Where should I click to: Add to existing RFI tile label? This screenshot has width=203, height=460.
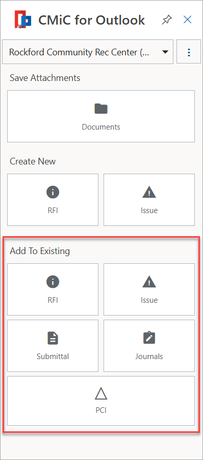53,300
